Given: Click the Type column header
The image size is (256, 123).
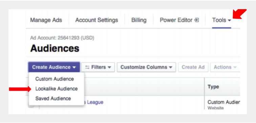Looking at the screenshot, I should (213, 87).
